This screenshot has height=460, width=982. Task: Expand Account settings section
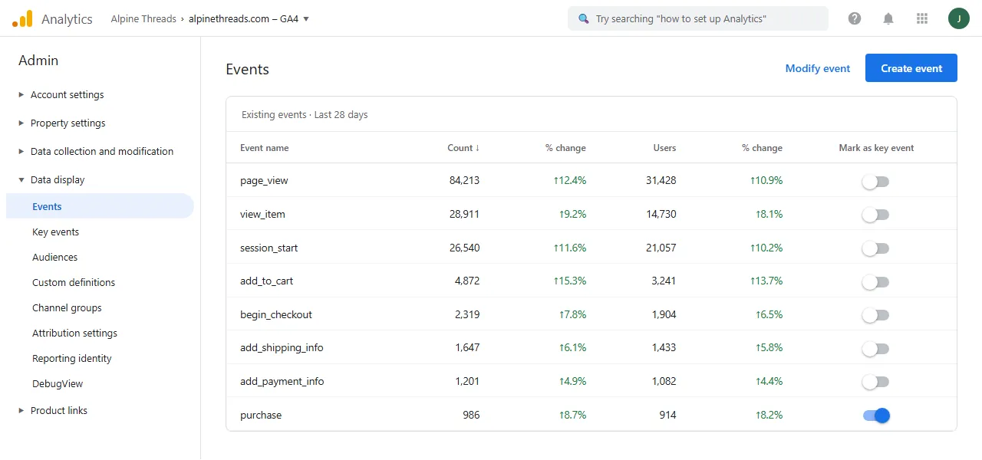21,95
